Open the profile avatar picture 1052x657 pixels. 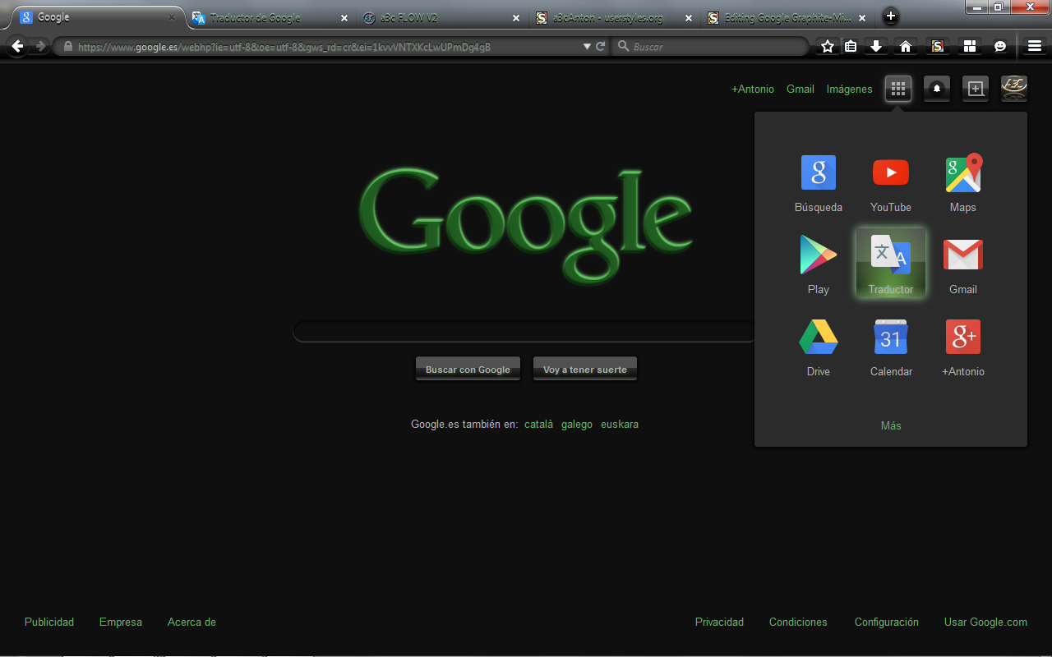coord(1014,89)
